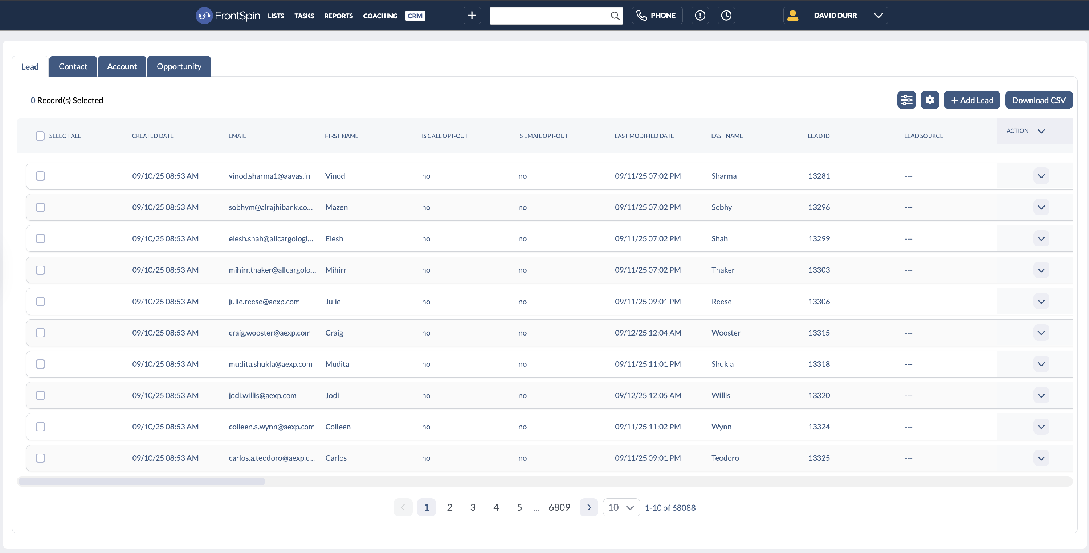This screenshot has height=553, width=1089.
Task: Open the page size dropdown showing 10
Action: pyautogui.click(x=621, y=507)
